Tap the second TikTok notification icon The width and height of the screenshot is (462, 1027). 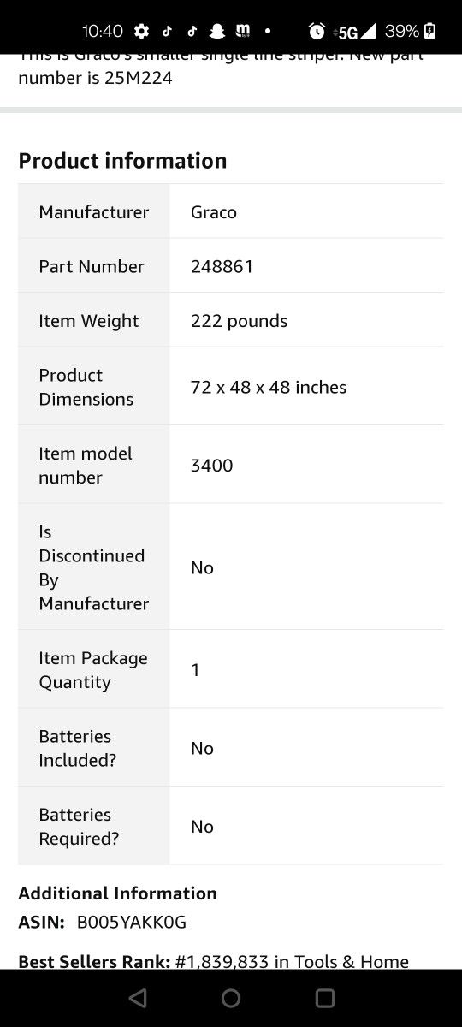(192, 32)
